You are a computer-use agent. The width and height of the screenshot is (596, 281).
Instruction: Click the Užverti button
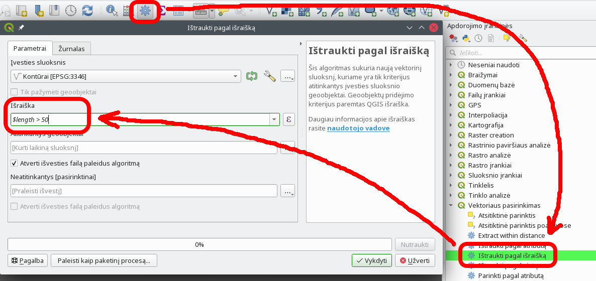click(415, 261)
